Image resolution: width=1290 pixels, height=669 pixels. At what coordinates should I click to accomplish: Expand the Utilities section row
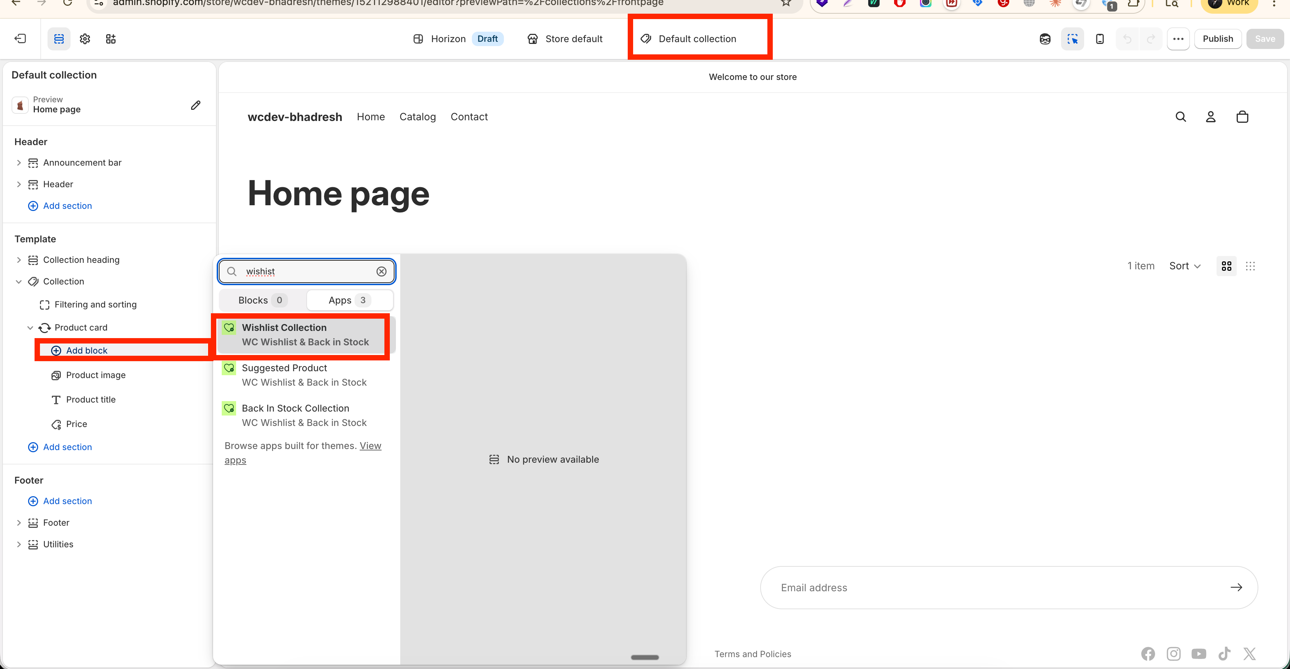point(18,544)
